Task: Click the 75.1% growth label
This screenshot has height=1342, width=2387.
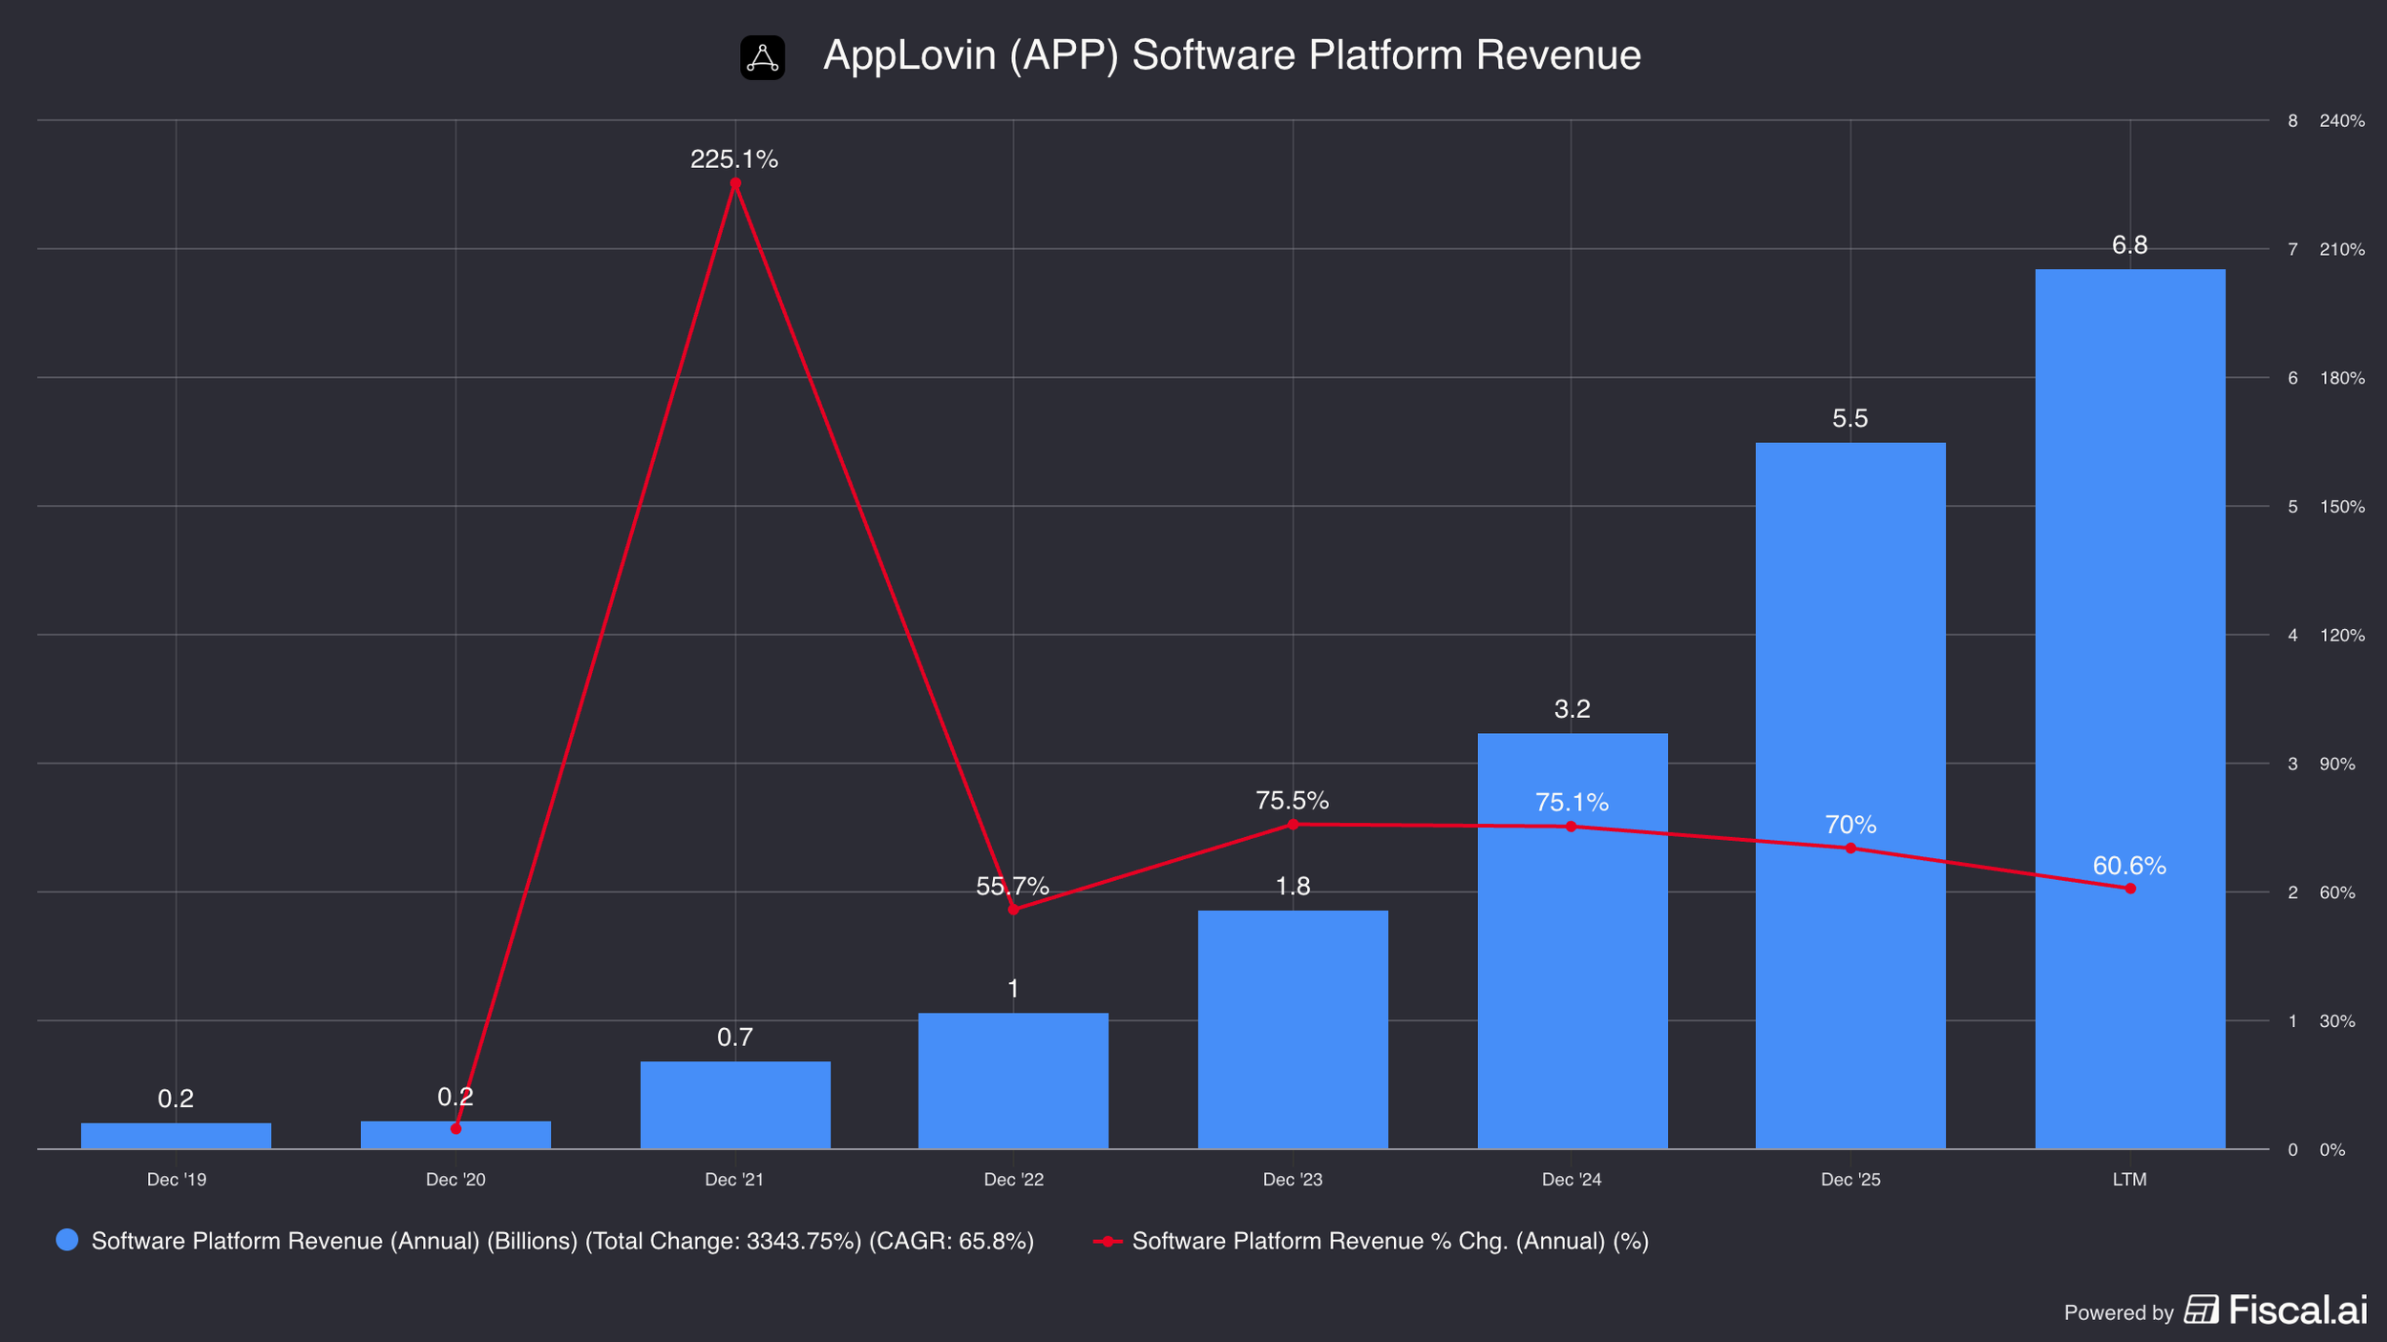Action: coord(1572,803)
